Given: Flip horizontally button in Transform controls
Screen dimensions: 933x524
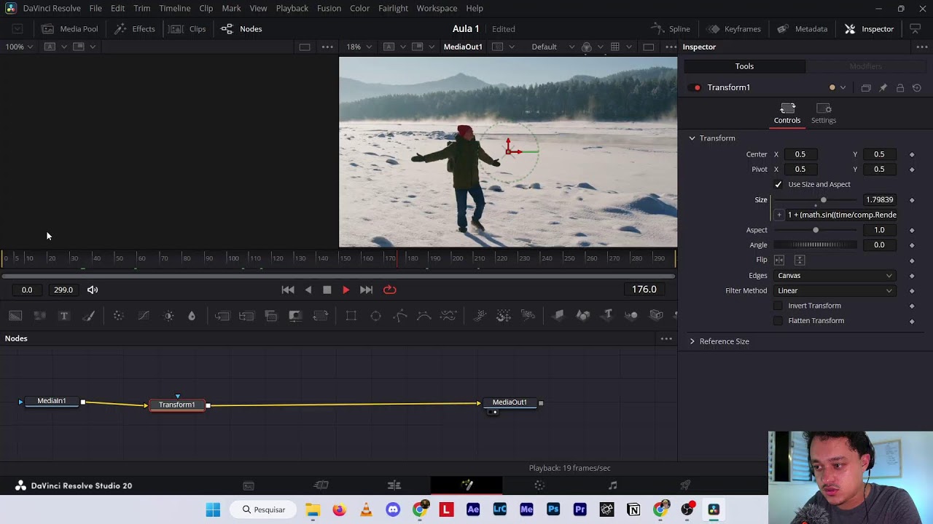Looking at the screenshot, I should coord(779,260).
